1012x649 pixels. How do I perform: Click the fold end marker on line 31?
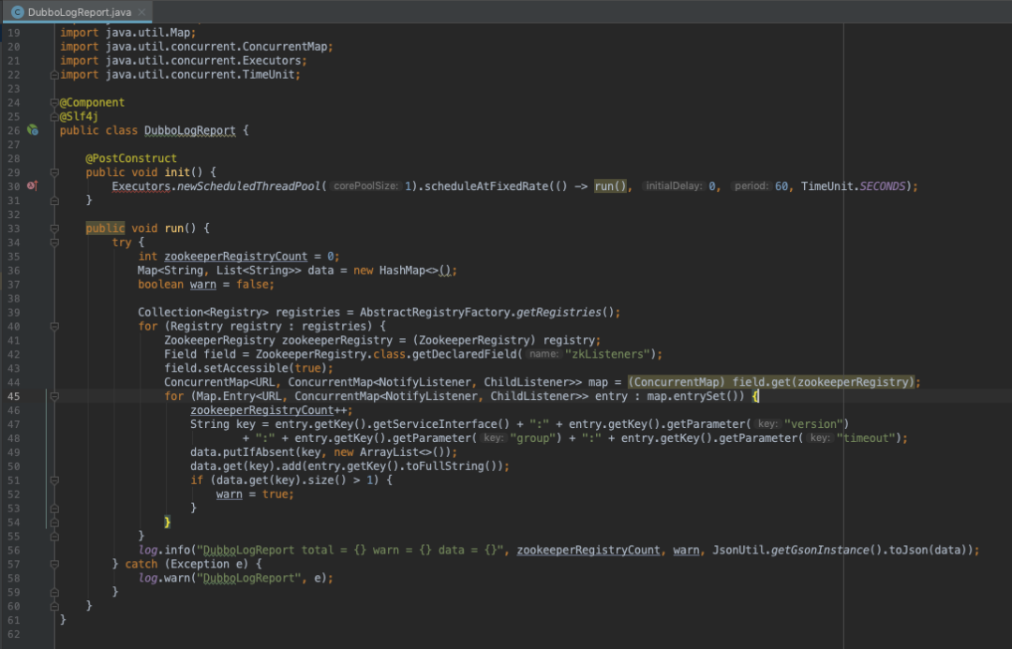(54, 200)
